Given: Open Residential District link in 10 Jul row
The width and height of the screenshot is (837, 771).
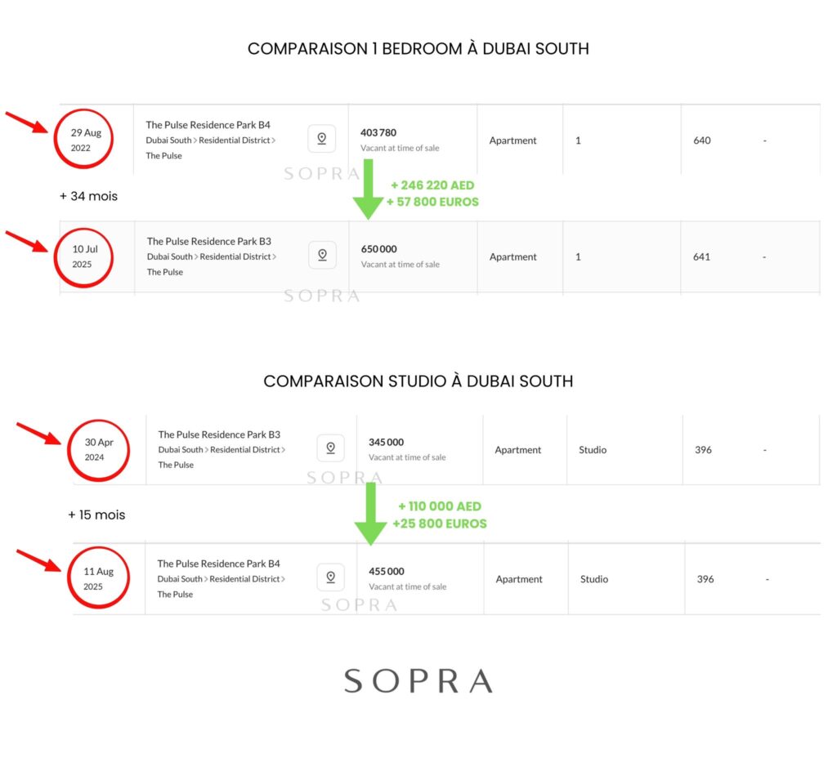Looking at the screenshot, I should click(235, 256).
